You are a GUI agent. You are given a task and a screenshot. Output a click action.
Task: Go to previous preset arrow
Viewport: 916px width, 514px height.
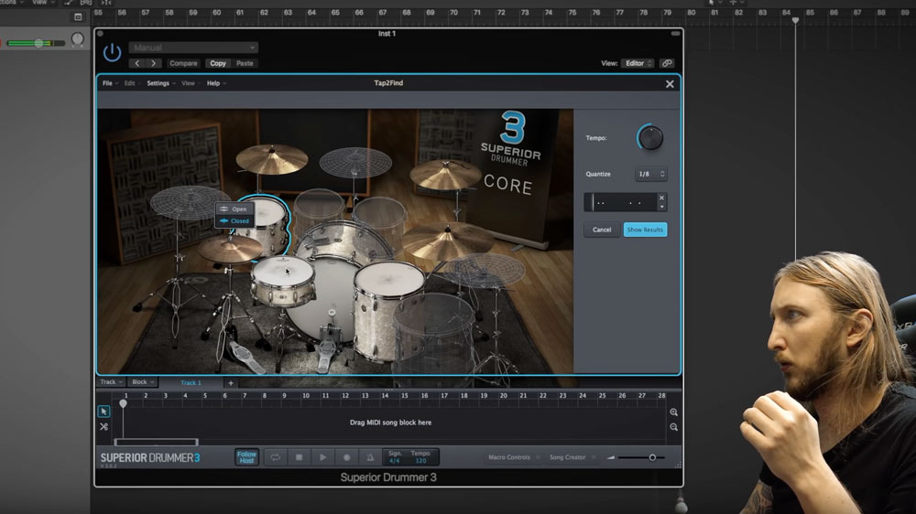pos(137,63)
